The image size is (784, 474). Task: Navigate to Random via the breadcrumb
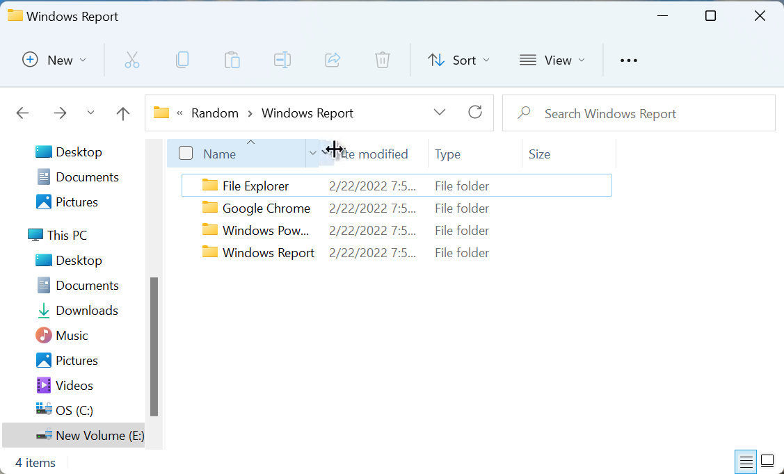click(215, 113)
